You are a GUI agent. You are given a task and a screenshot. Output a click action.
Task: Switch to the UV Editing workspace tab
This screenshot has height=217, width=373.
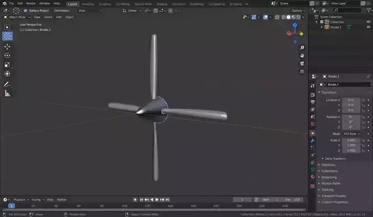point(122,4)
